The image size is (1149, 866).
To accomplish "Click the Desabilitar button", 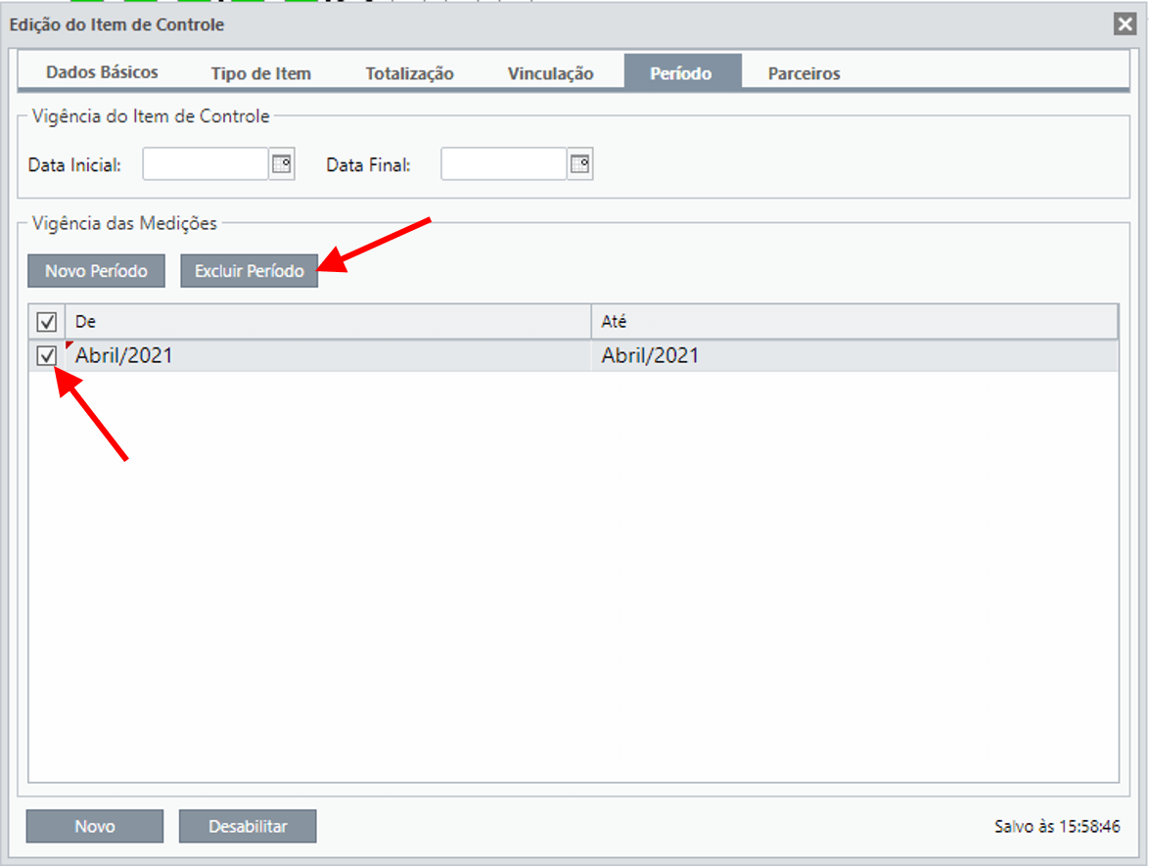I will click(x=248, y=827).
